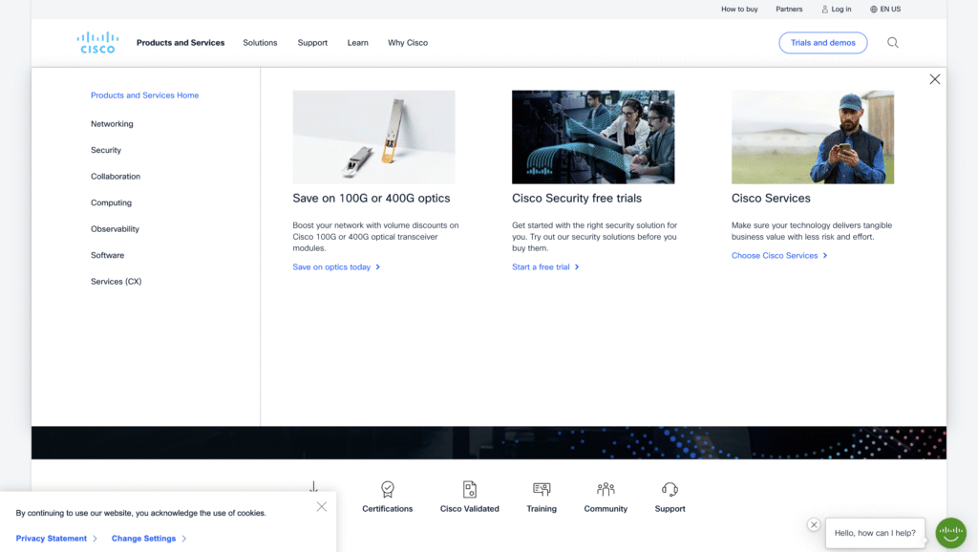Click the Support headset icon

pyautogui.click(x=670, y=490)
